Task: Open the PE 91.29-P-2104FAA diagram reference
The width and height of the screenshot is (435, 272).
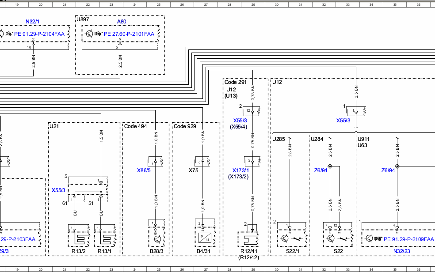Action: [x=39, y=34]
